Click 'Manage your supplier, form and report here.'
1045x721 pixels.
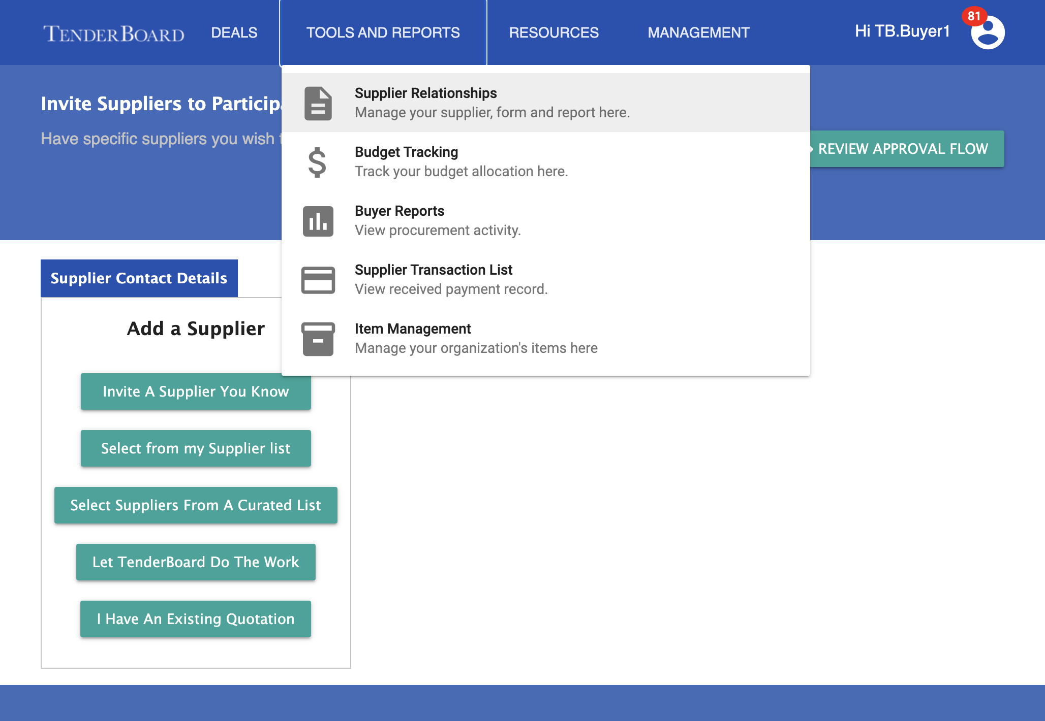[x=492, y=112]
